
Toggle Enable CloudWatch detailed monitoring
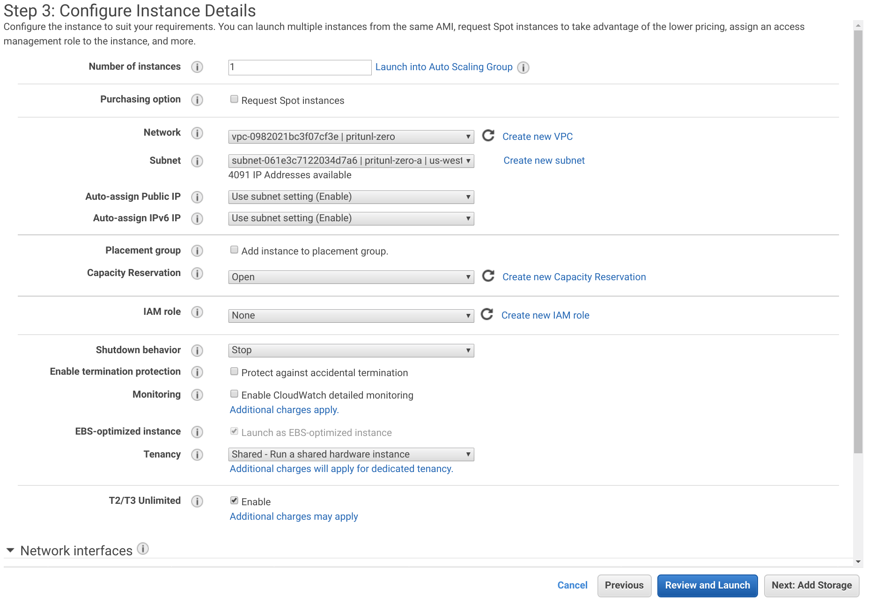(234, 394)
